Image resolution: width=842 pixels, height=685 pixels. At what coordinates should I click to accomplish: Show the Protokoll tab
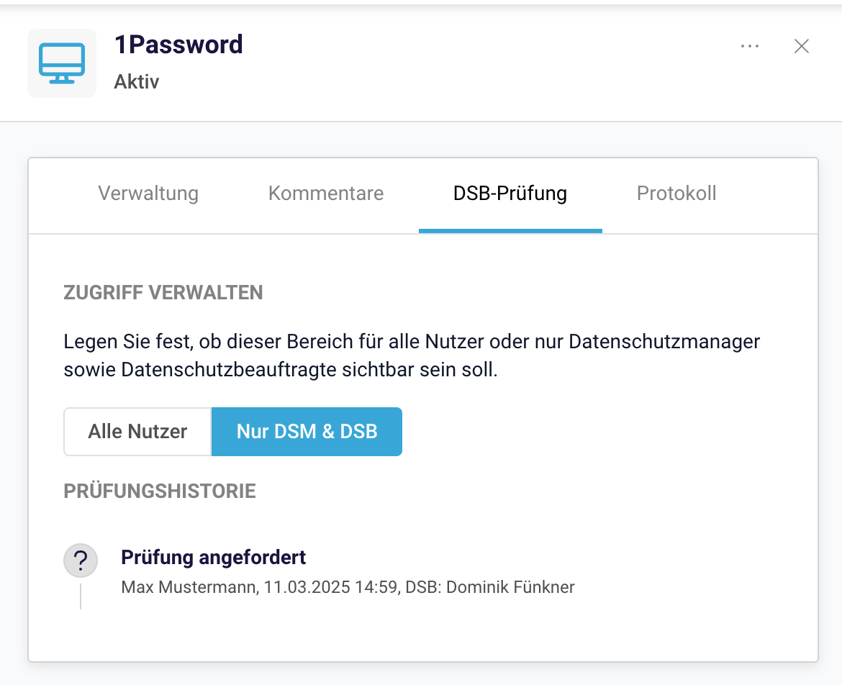coord(676,194)
